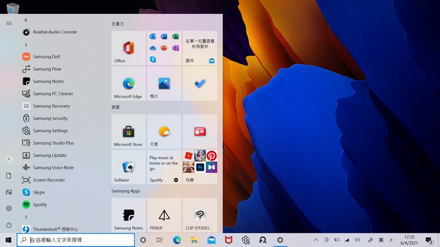Screen dimensions: 440x247
Task: Open Cortana circle on taskbar
Action: (x=143, y=240)
